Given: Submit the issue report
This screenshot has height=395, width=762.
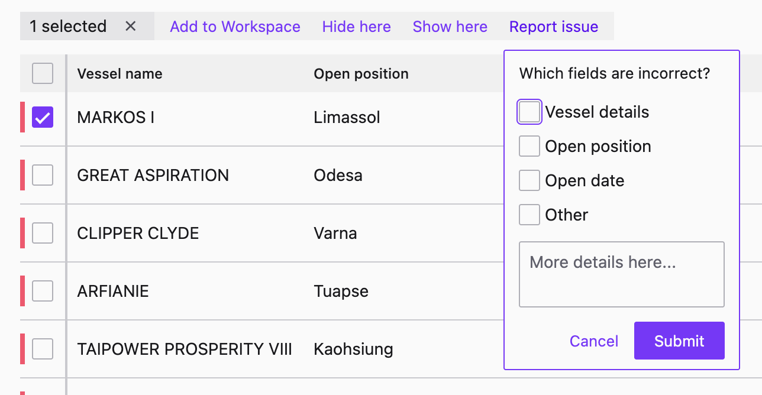Looking at the screenshot, I should click(679, 341).
